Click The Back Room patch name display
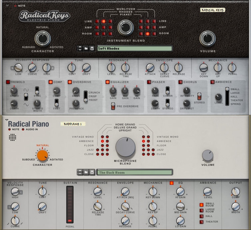This screenshot has height=230, width=251. click(x=135, y=172)
